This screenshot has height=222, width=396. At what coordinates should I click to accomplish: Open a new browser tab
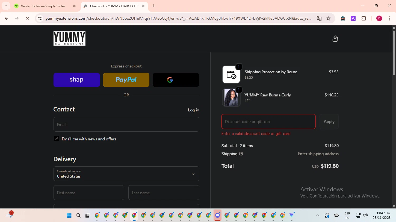pyautogui.click(x=154, y=6)
